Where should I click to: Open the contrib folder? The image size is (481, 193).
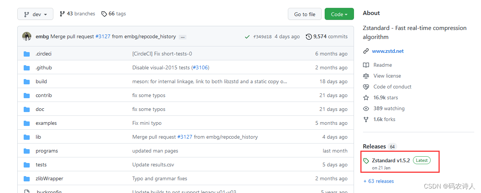tap(44, 95)
